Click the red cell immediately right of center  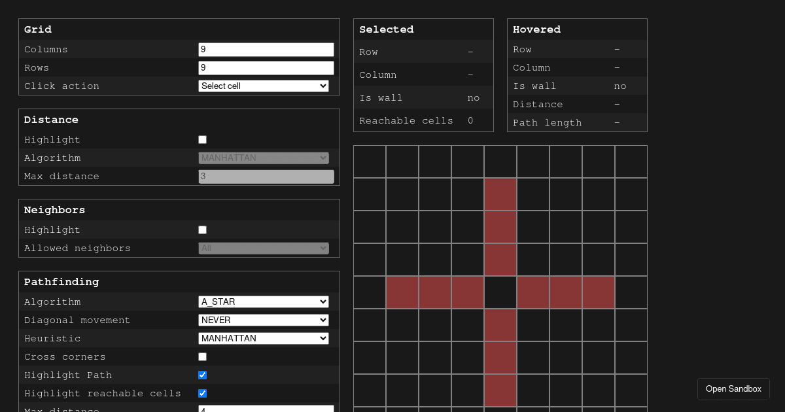[x=533, y=292]
